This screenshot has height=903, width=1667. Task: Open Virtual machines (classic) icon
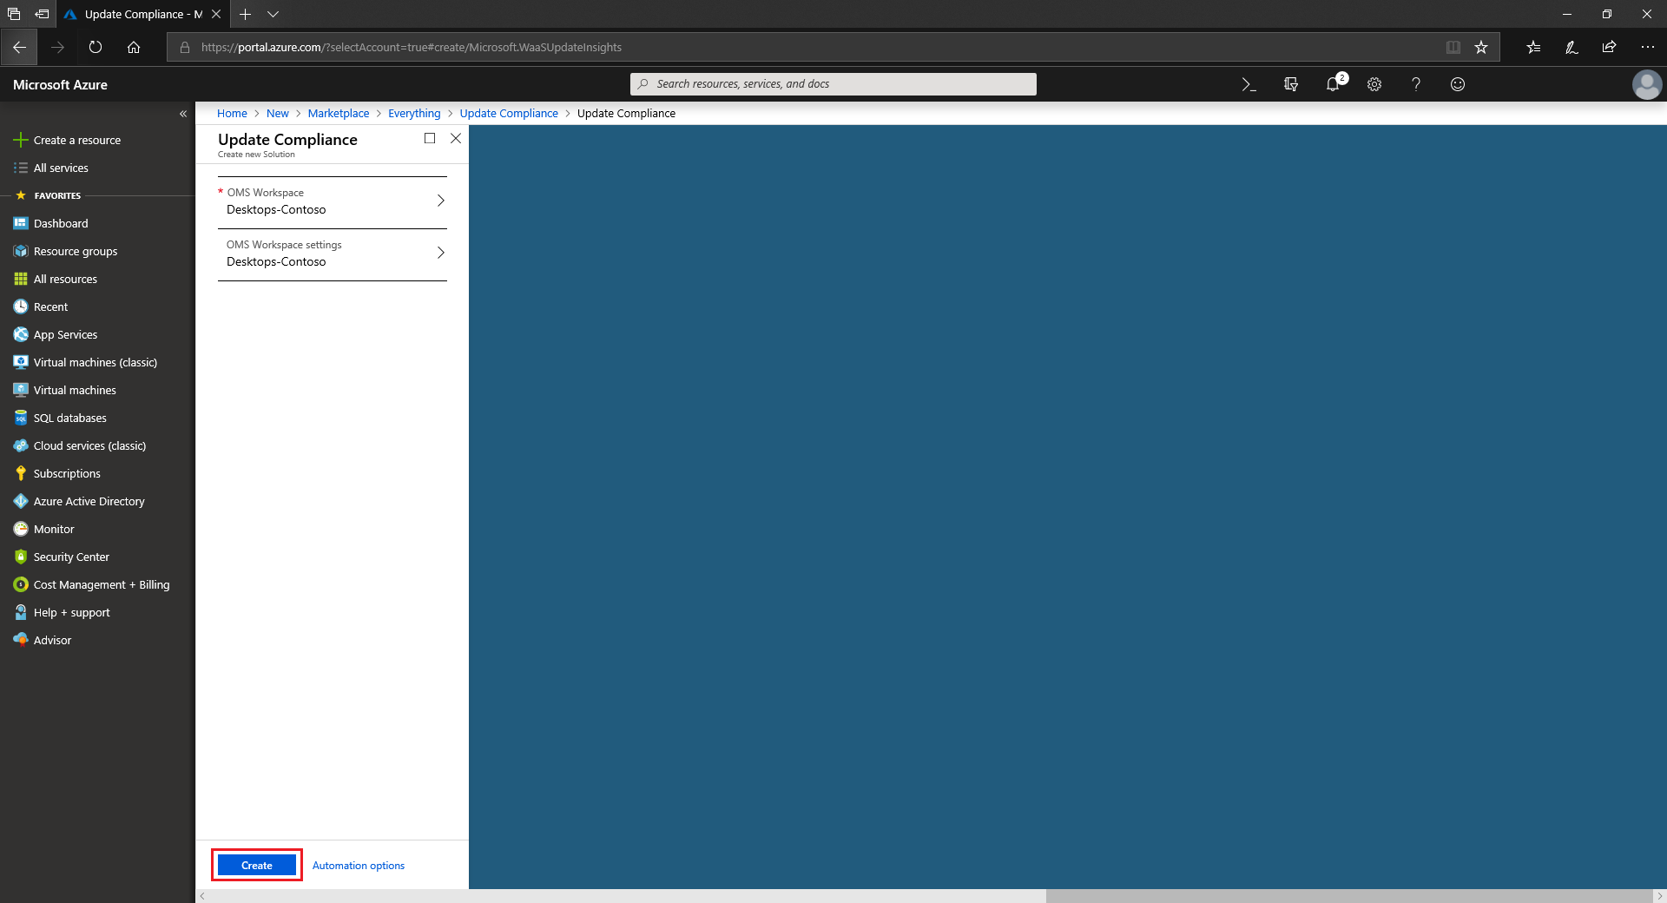tap(21, 362)
